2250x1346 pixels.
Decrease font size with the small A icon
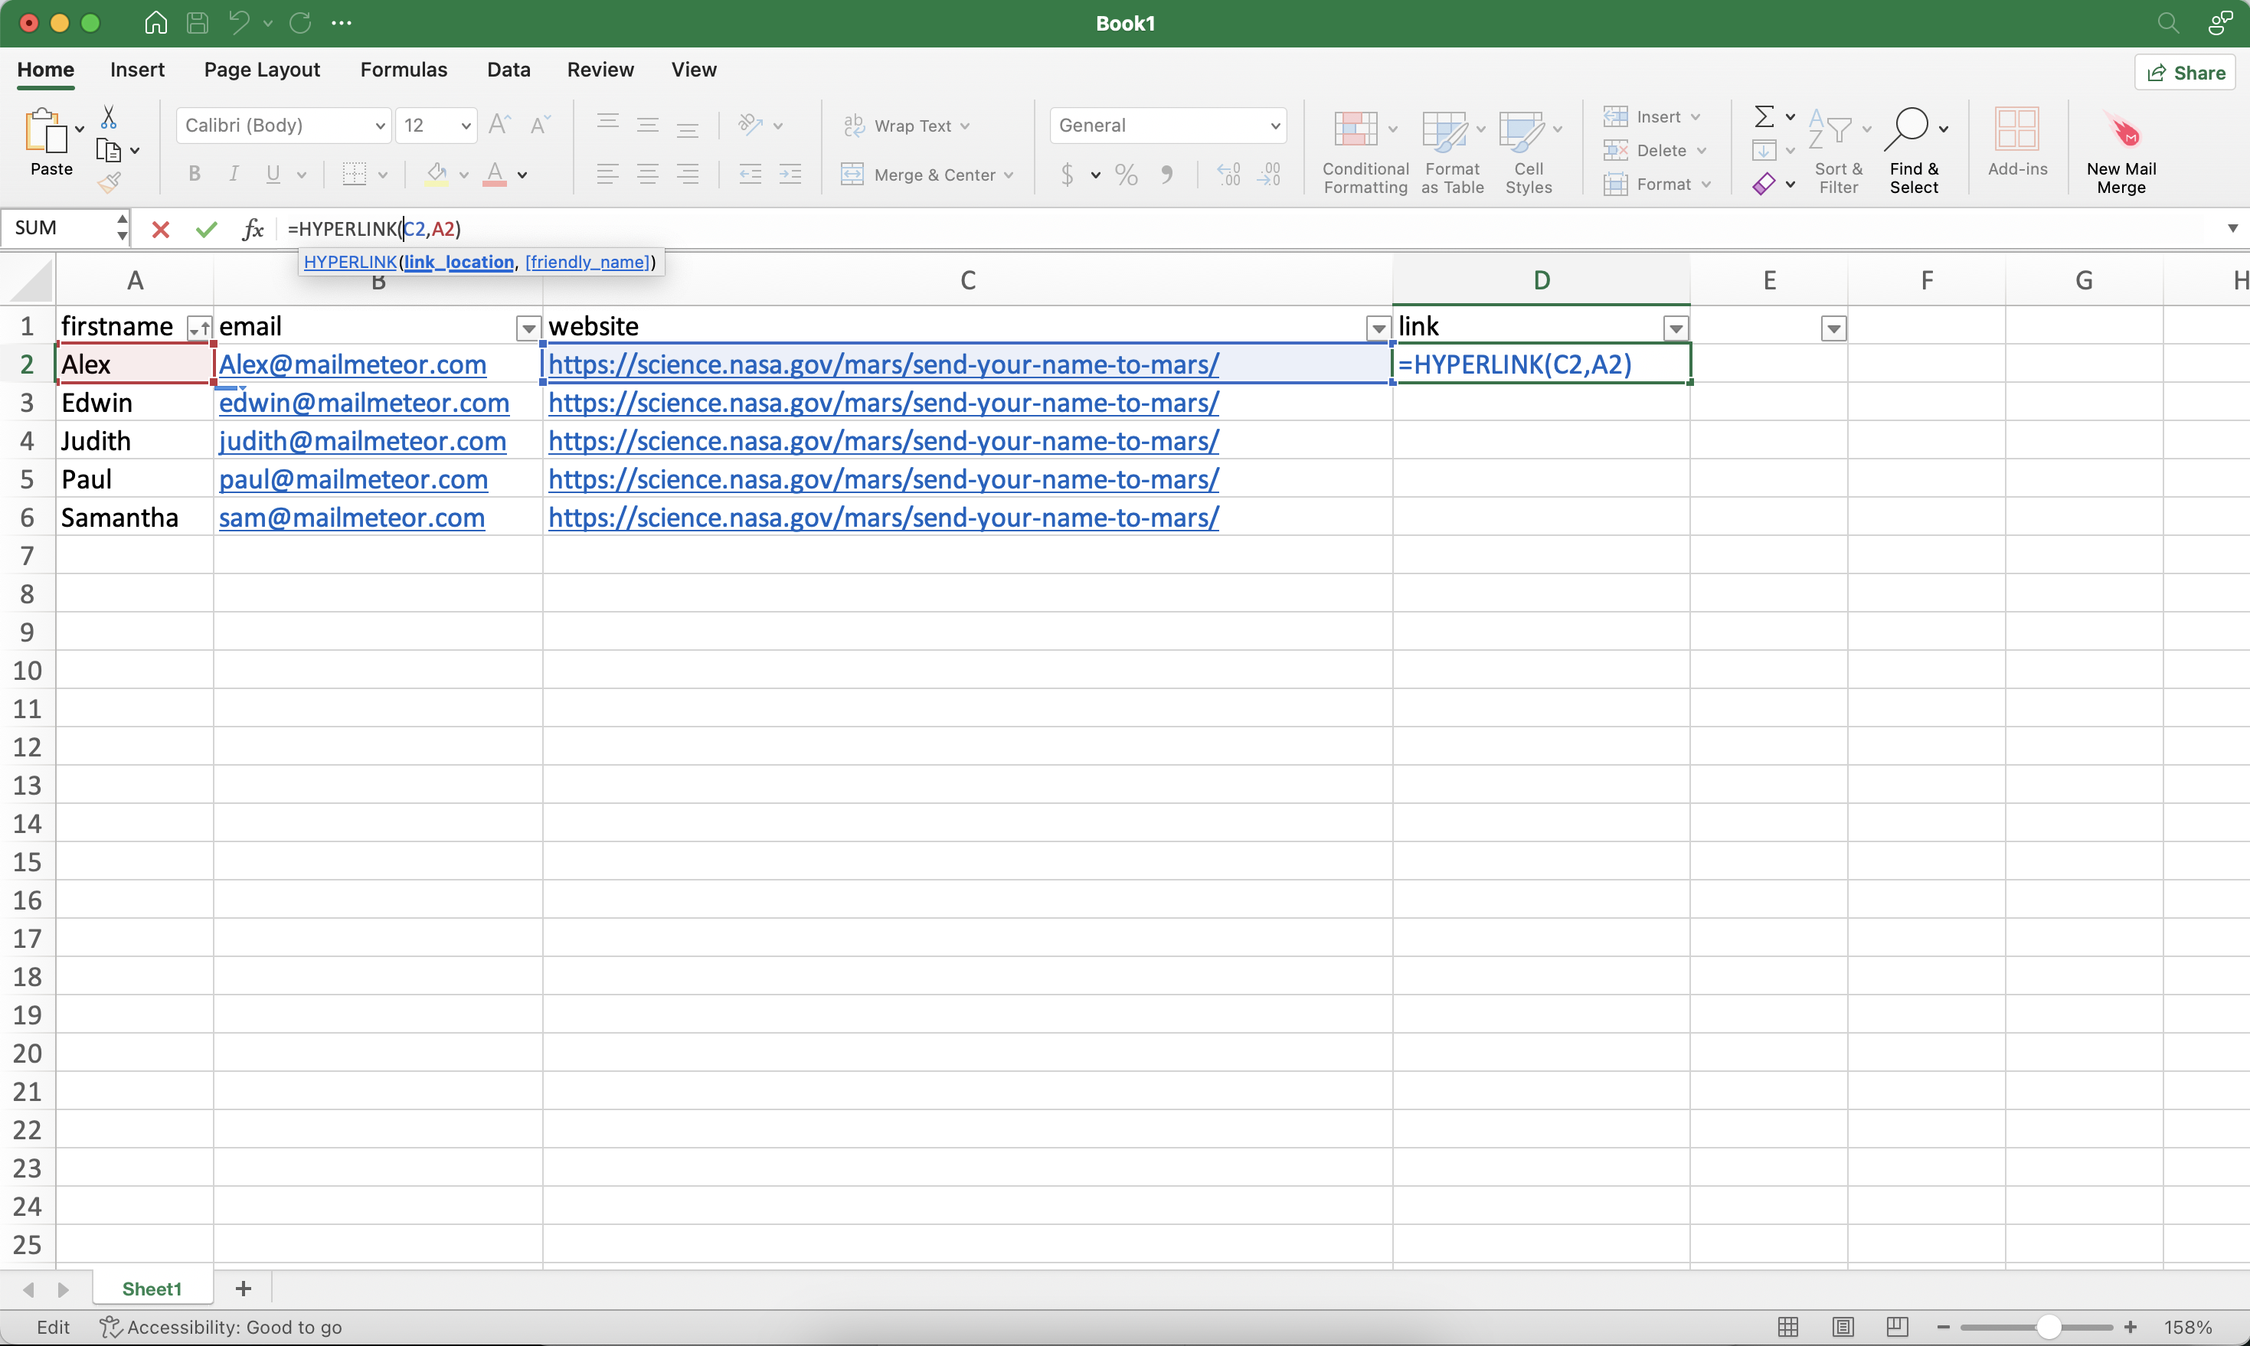tap(540, 124)
